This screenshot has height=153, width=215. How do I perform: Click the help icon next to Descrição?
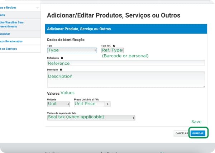tap(61, 70)
